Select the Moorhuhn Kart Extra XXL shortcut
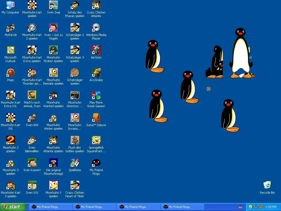This screenshot has width=281, height=211. pos(10,95)
